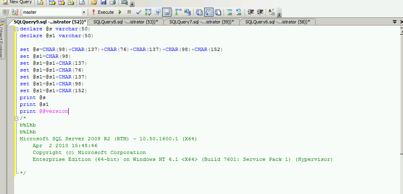Image resolution: width=403 pixels, height=194 pixels.
Task: Click the Open File folder icon
Action: [x=94, y=2]
